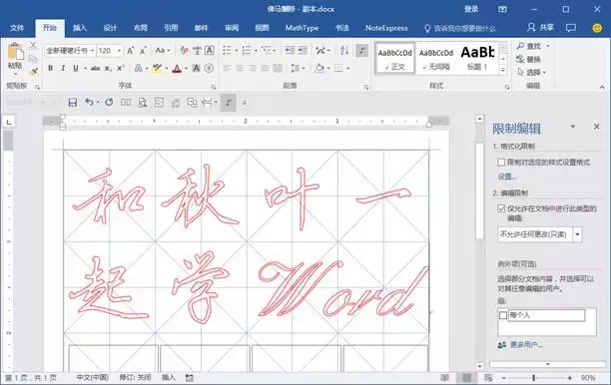
Task: Click the decrease indent icon
Action: coord(290,50)
